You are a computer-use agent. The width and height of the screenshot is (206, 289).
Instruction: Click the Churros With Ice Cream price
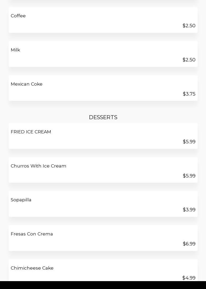[x=189, y=176]
